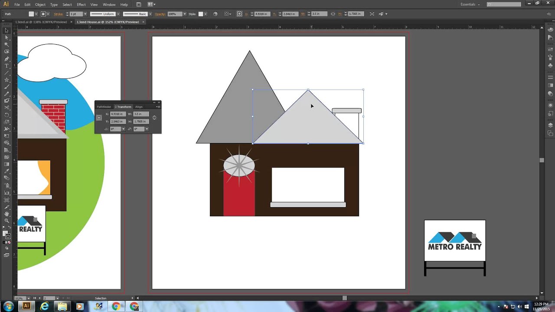Open Transform panel options menu
The height and width of the screenshot is (312, 555).
[x=158, y=107]
